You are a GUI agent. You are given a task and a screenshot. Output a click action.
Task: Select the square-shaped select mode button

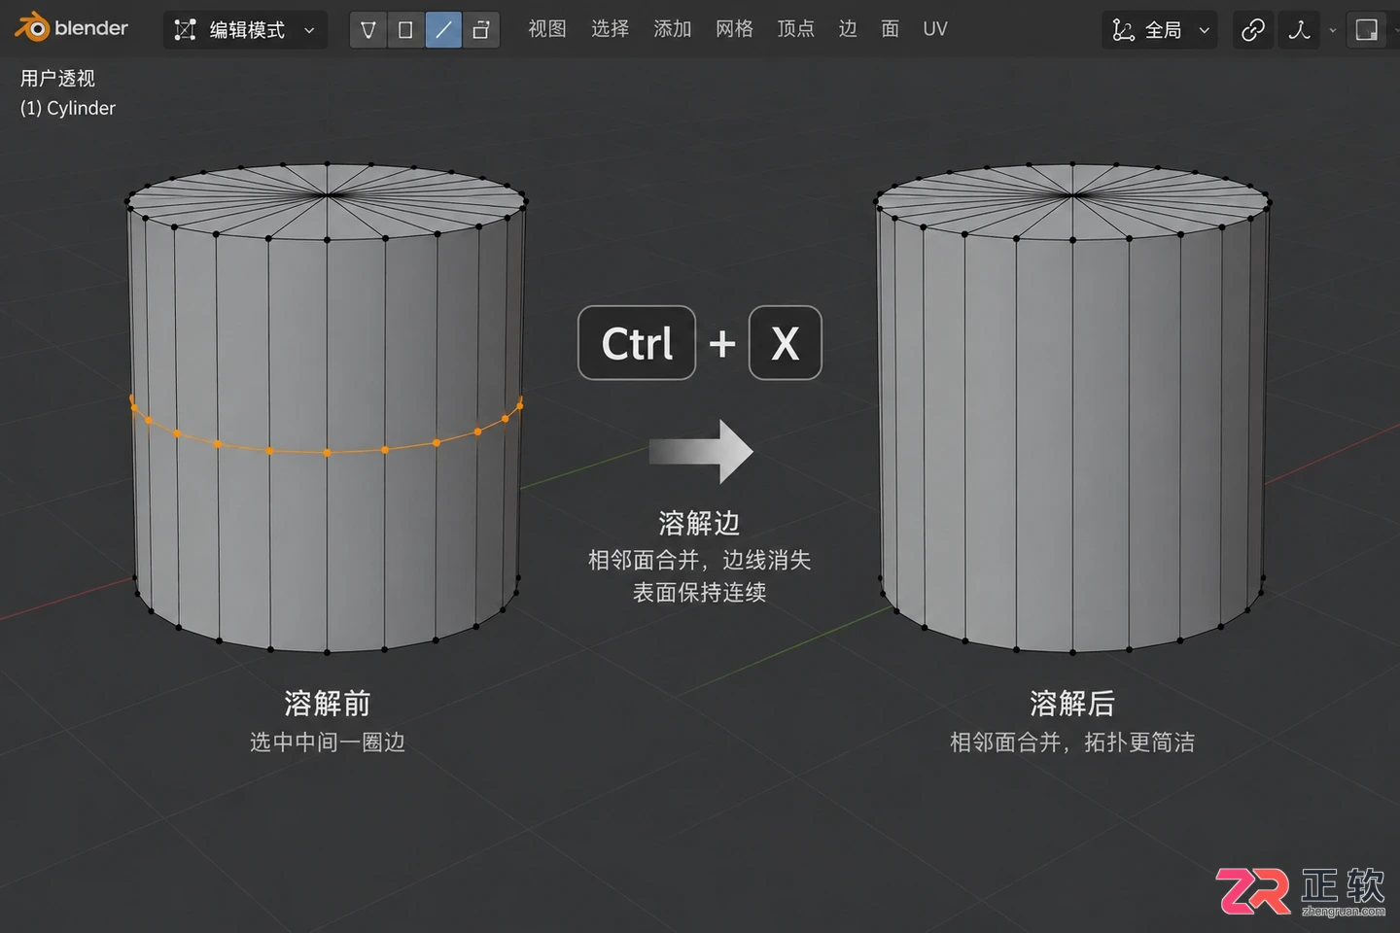(405, 30)
